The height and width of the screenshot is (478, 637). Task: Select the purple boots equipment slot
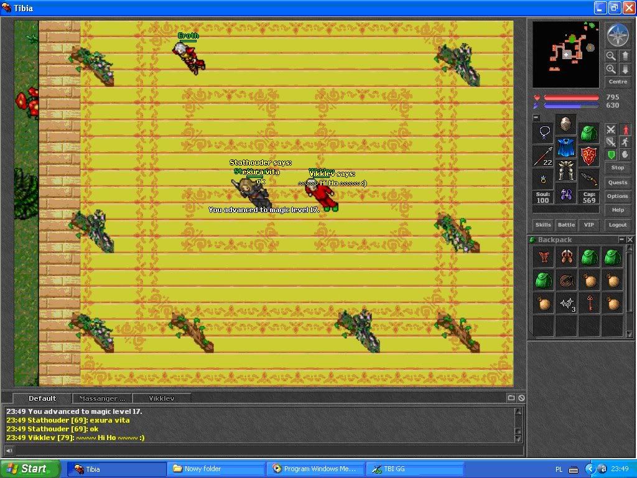(566, 194)
